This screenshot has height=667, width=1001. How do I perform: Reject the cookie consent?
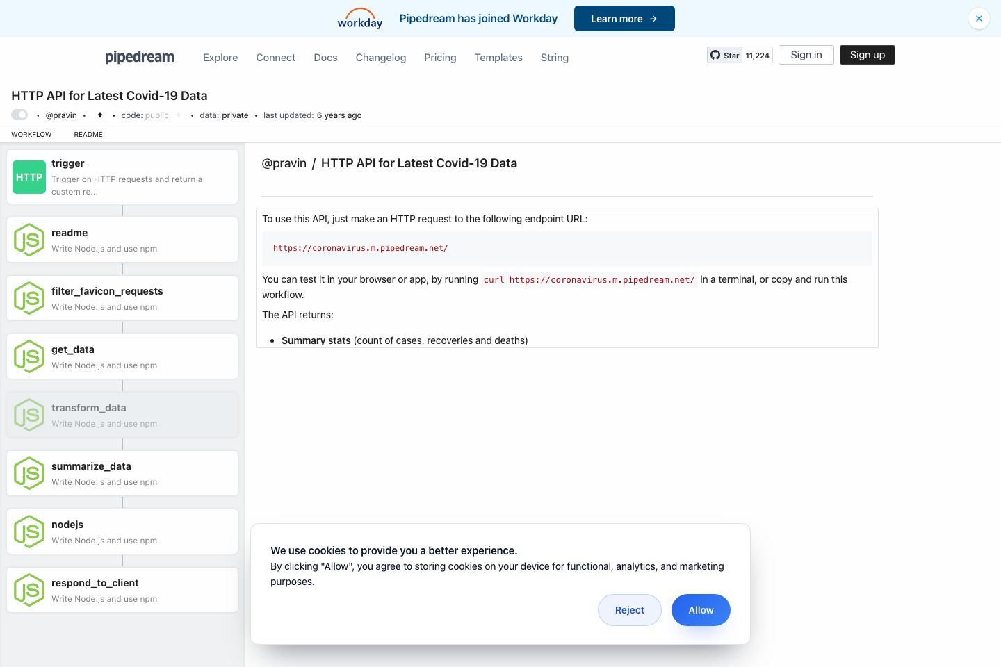coord(629,609)
